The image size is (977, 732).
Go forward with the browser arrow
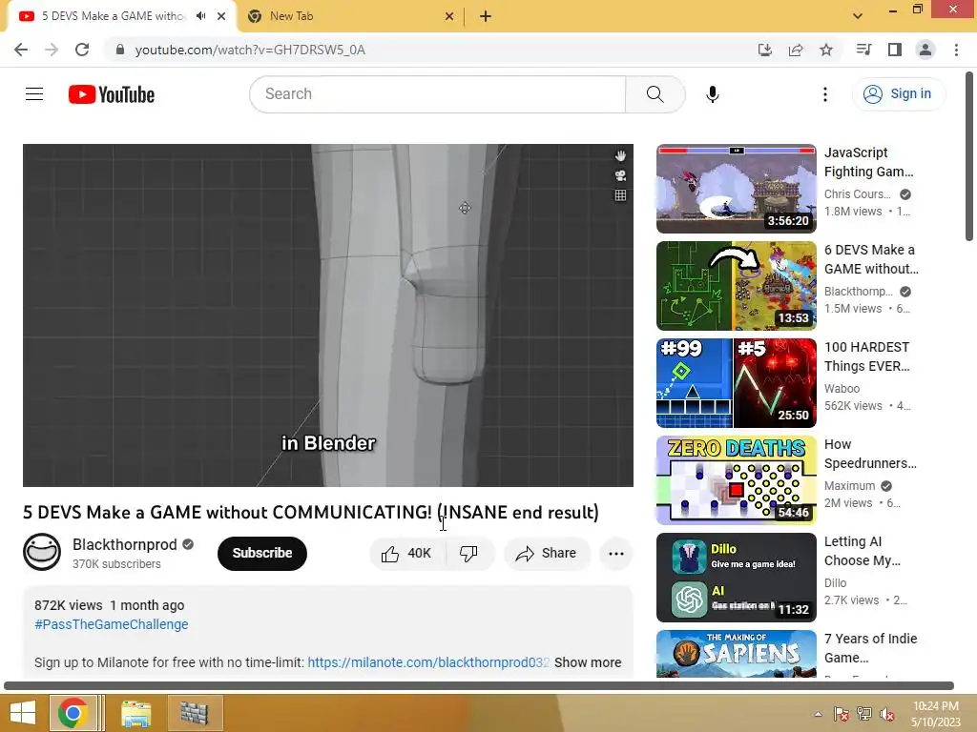[52, 50]
